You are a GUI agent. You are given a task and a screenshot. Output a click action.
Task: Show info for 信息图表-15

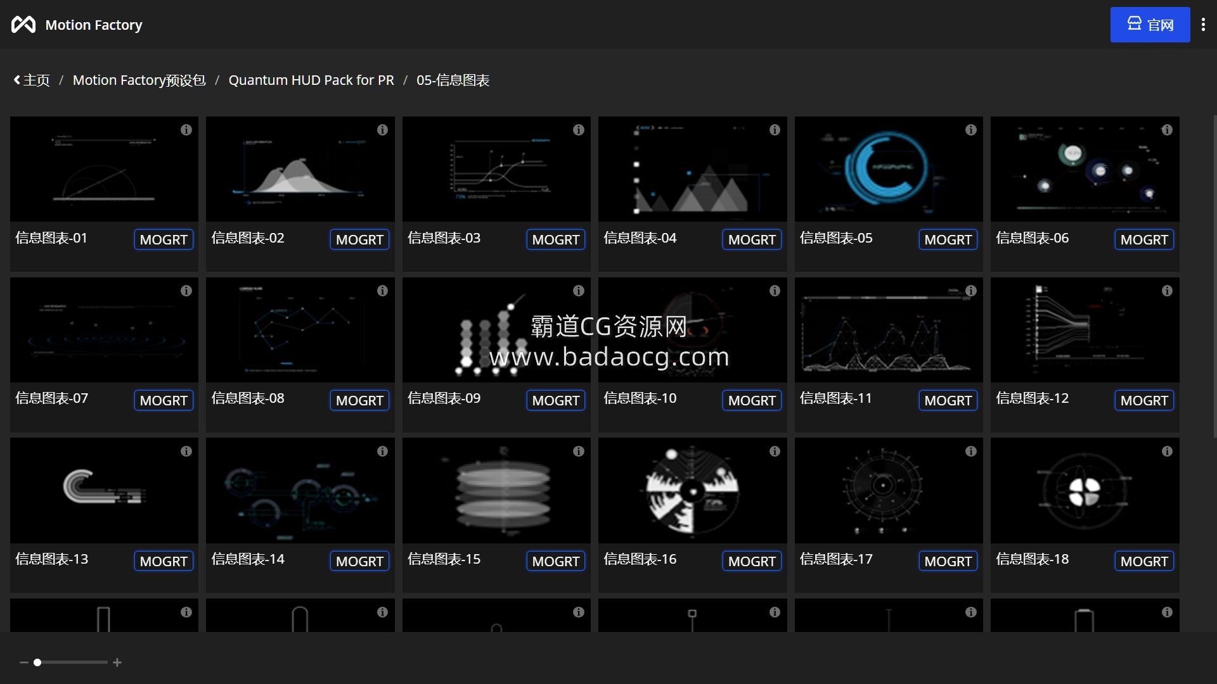(x=578, y=452)
